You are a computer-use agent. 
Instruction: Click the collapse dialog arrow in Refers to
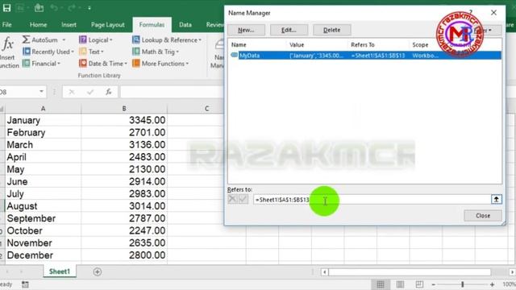(x=497, y=199)
